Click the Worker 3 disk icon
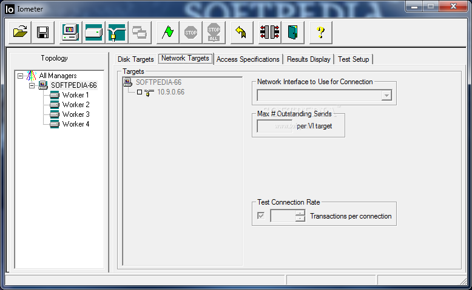Screen dimensions: 472x290 55,114
